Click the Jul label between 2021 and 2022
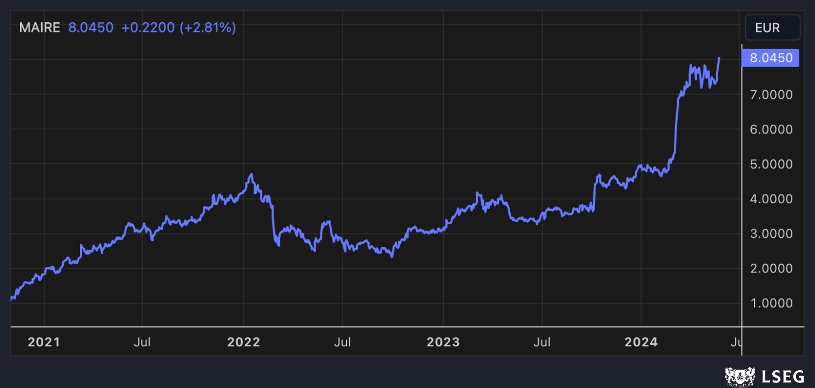The width and height of the screenshot is (815, 388). 142,342
